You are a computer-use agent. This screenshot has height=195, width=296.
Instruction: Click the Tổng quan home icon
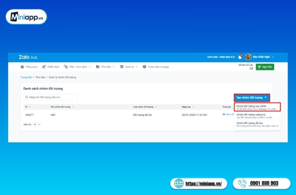(x=22, y=67)
